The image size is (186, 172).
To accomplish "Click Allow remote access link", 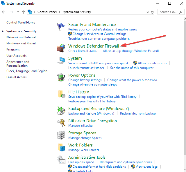I will [152, 63].
